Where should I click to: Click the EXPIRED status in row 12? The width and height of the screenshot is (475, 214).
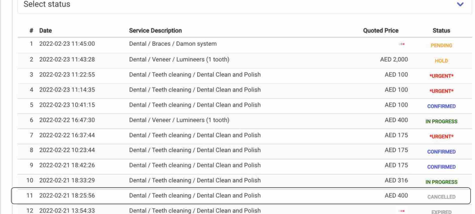[x=441, y=212]
